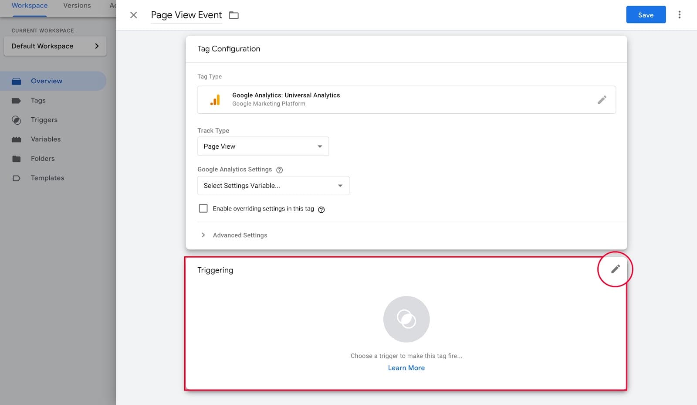Click help icon beside overriding settings option

point(321,210)
